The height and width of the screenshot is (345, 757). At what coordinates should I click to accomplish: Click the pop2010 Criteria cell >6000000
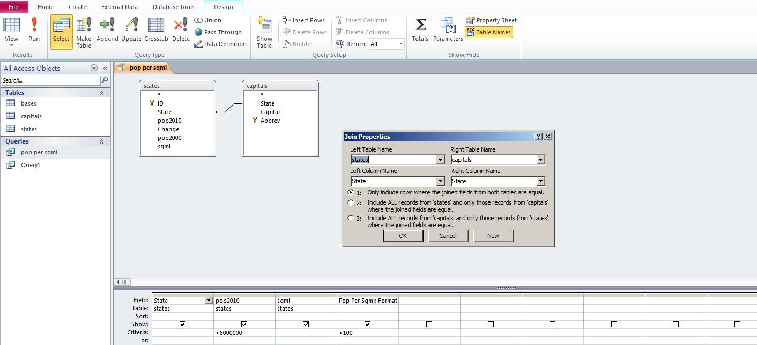coord(244,333)
